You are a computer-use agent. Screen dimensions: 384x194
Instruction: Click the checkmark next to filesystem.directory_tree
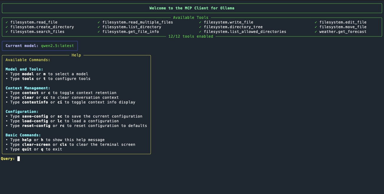(200, 27)
